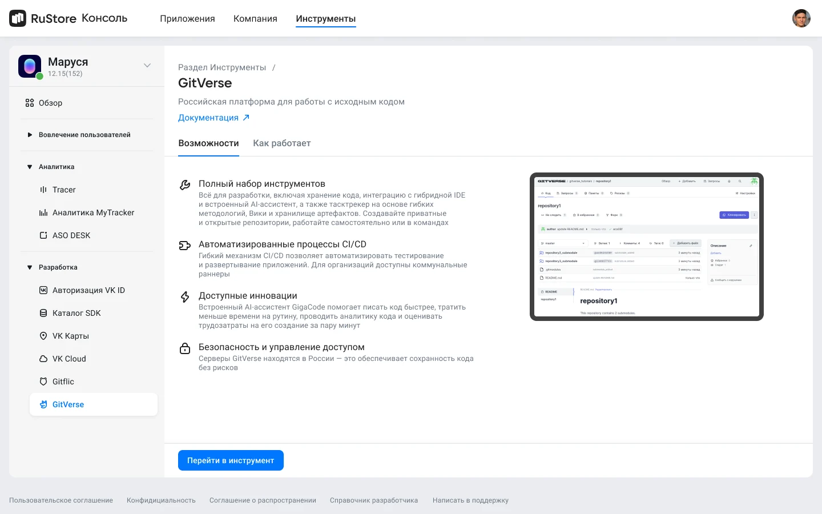The height and width of the screenshot is (514, 822).
Task: Click the Обзор grid icon
Action: click(x=30, y=103)
